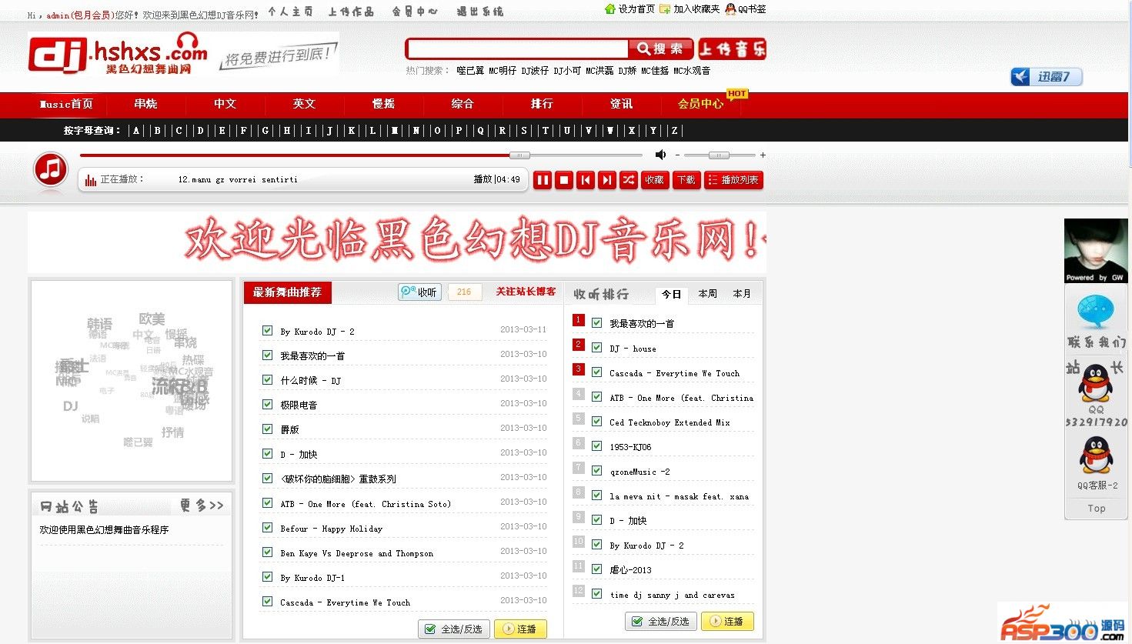Switch ranking to the 今日 tab
Image resolution: width=1132 pixels, height=644 pixels.
pyautogui.click(x=672, y=294)
